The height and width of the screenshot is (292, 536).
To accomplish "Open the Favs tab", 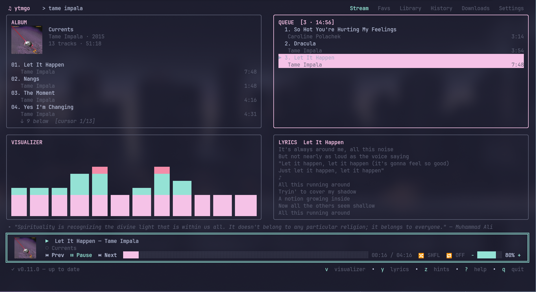I will point(384,8).
